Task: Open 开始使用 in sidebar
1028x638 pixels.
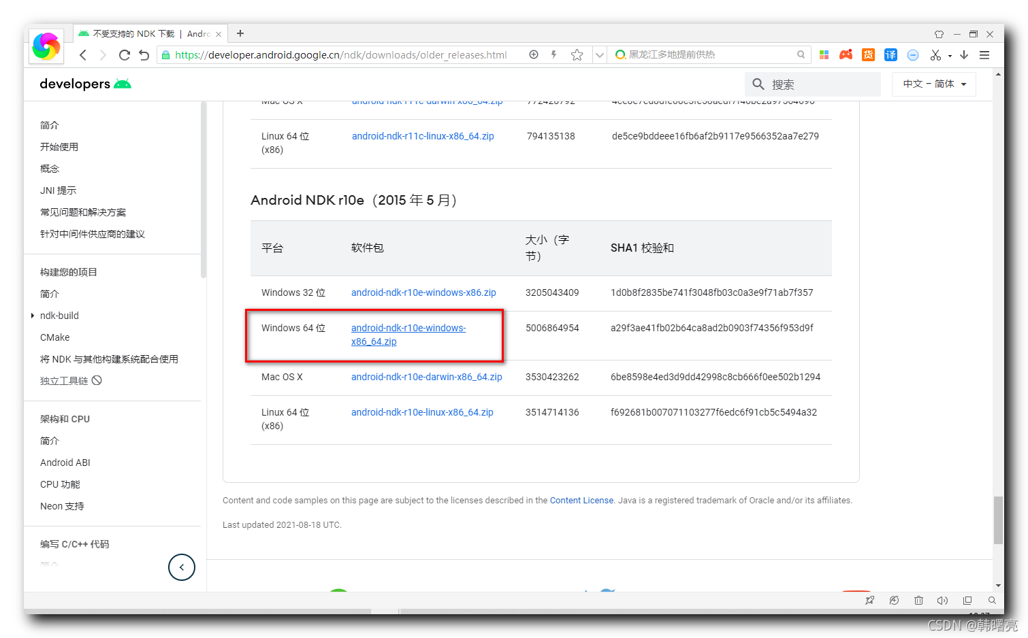Action: coord(59,147)
